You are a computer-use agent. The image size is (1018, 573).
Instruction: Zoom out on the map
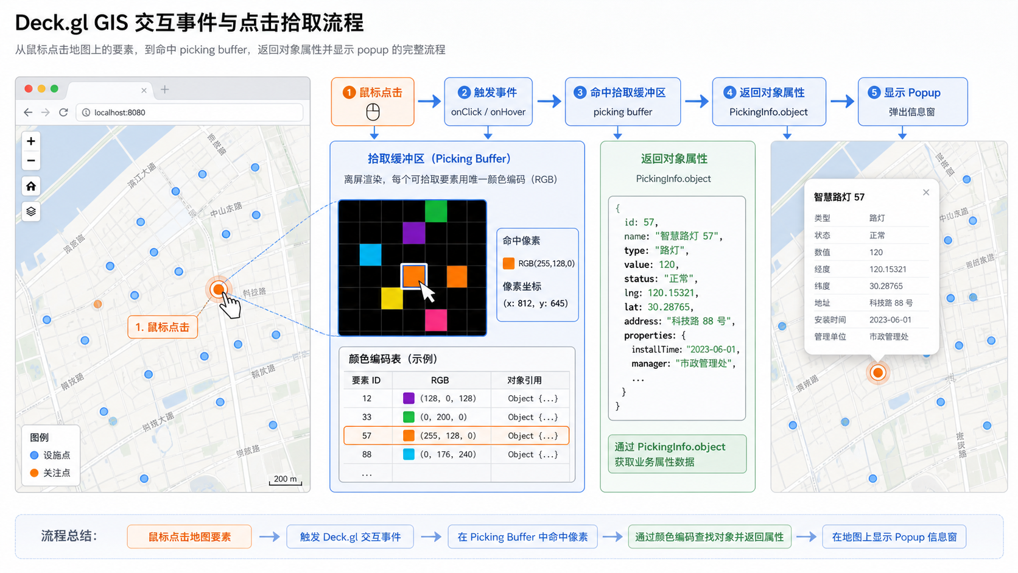tap(31, 161)
